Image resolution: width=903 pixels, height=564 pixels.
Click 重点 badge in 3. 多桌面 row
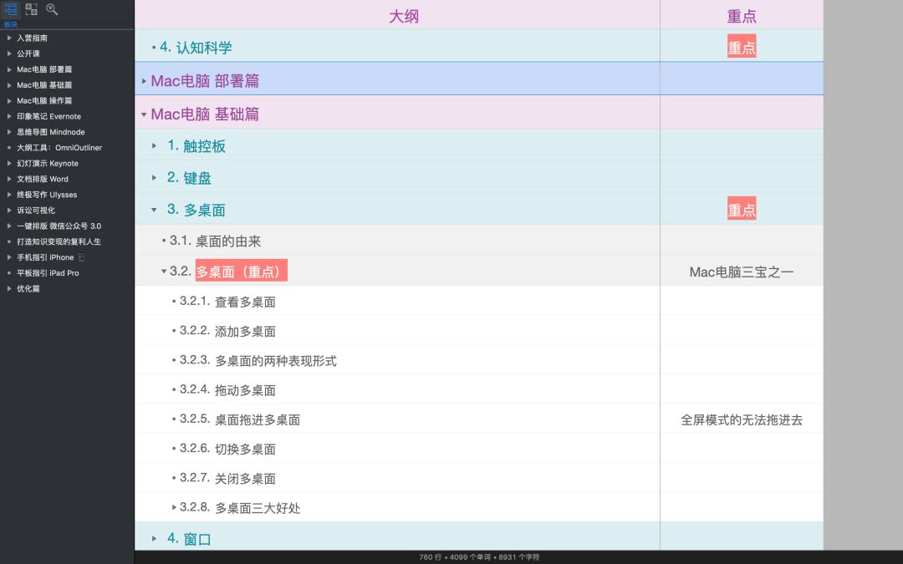point(741,210)
